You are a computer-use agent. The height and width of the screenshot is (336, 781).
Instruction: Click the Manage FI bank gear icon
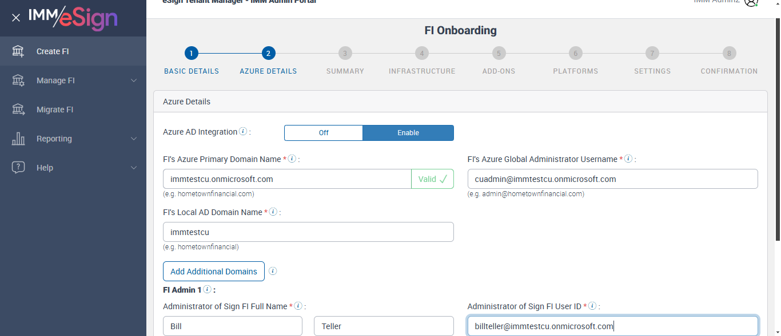pyautogui.click(x=18, y=80)
